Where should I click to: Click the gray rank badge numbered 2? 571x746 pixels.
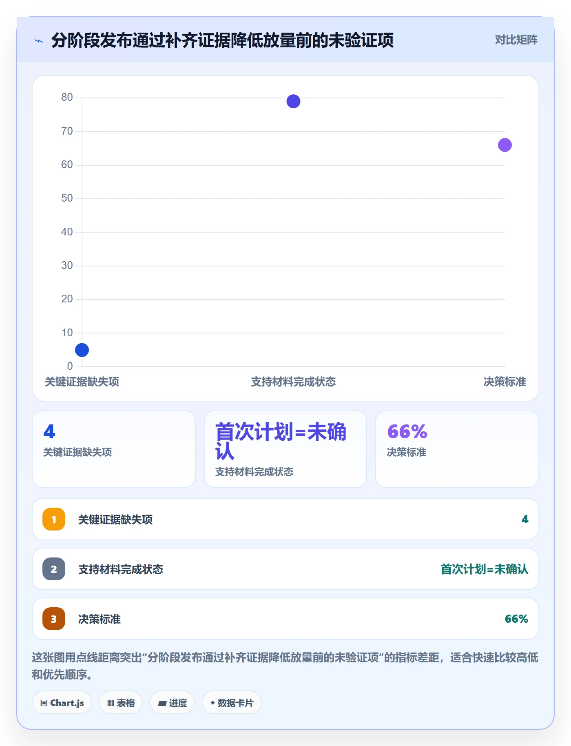[x=54, y=569]
